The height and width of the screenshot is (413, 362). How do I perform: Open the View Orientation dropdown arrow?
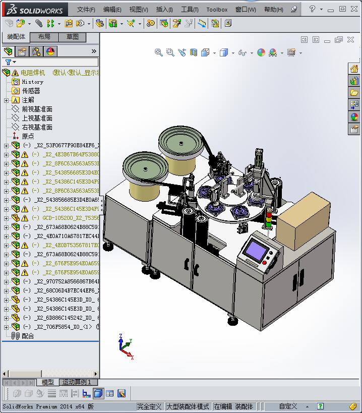(214, 53)
